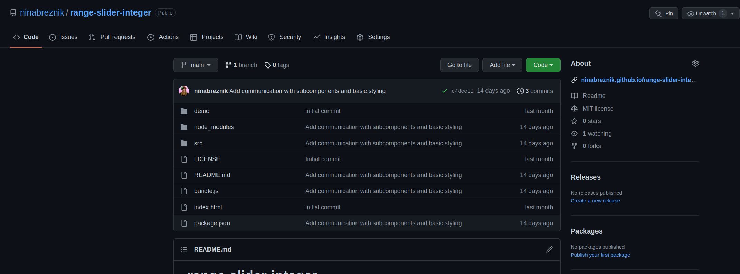Image resolution: width=740 pixels, height=274 pixels.
Task: Click ninabreznik's avatar in the commit header
Action: point(184,91)
